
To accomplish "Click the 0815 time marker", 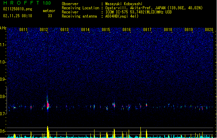I will pos(106,29).
